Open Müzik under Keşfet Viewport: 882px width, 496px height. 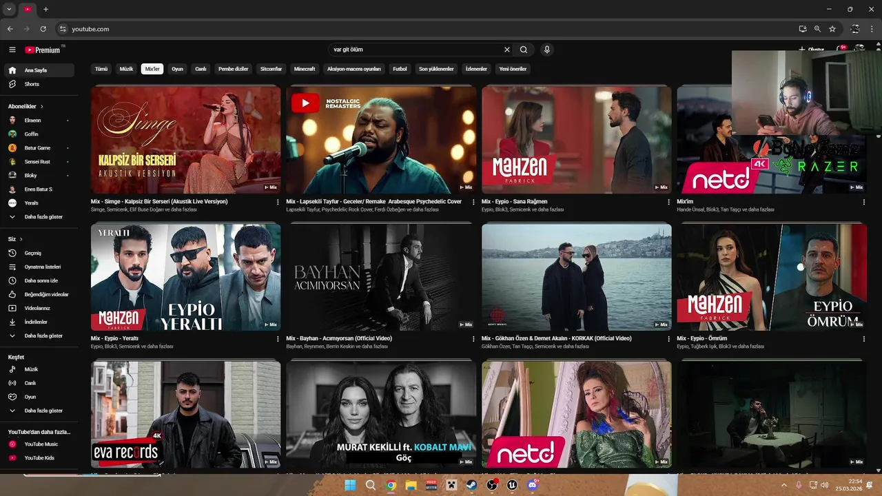click(x=40, y=369)
